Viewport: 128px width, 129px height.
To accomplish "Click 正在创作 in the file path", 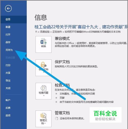I will point(57,32).
